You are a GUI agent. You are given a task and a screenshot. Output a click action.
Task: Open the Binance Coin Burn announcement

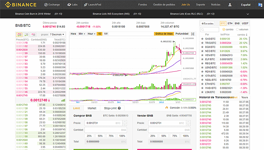(x=33, y=14)
